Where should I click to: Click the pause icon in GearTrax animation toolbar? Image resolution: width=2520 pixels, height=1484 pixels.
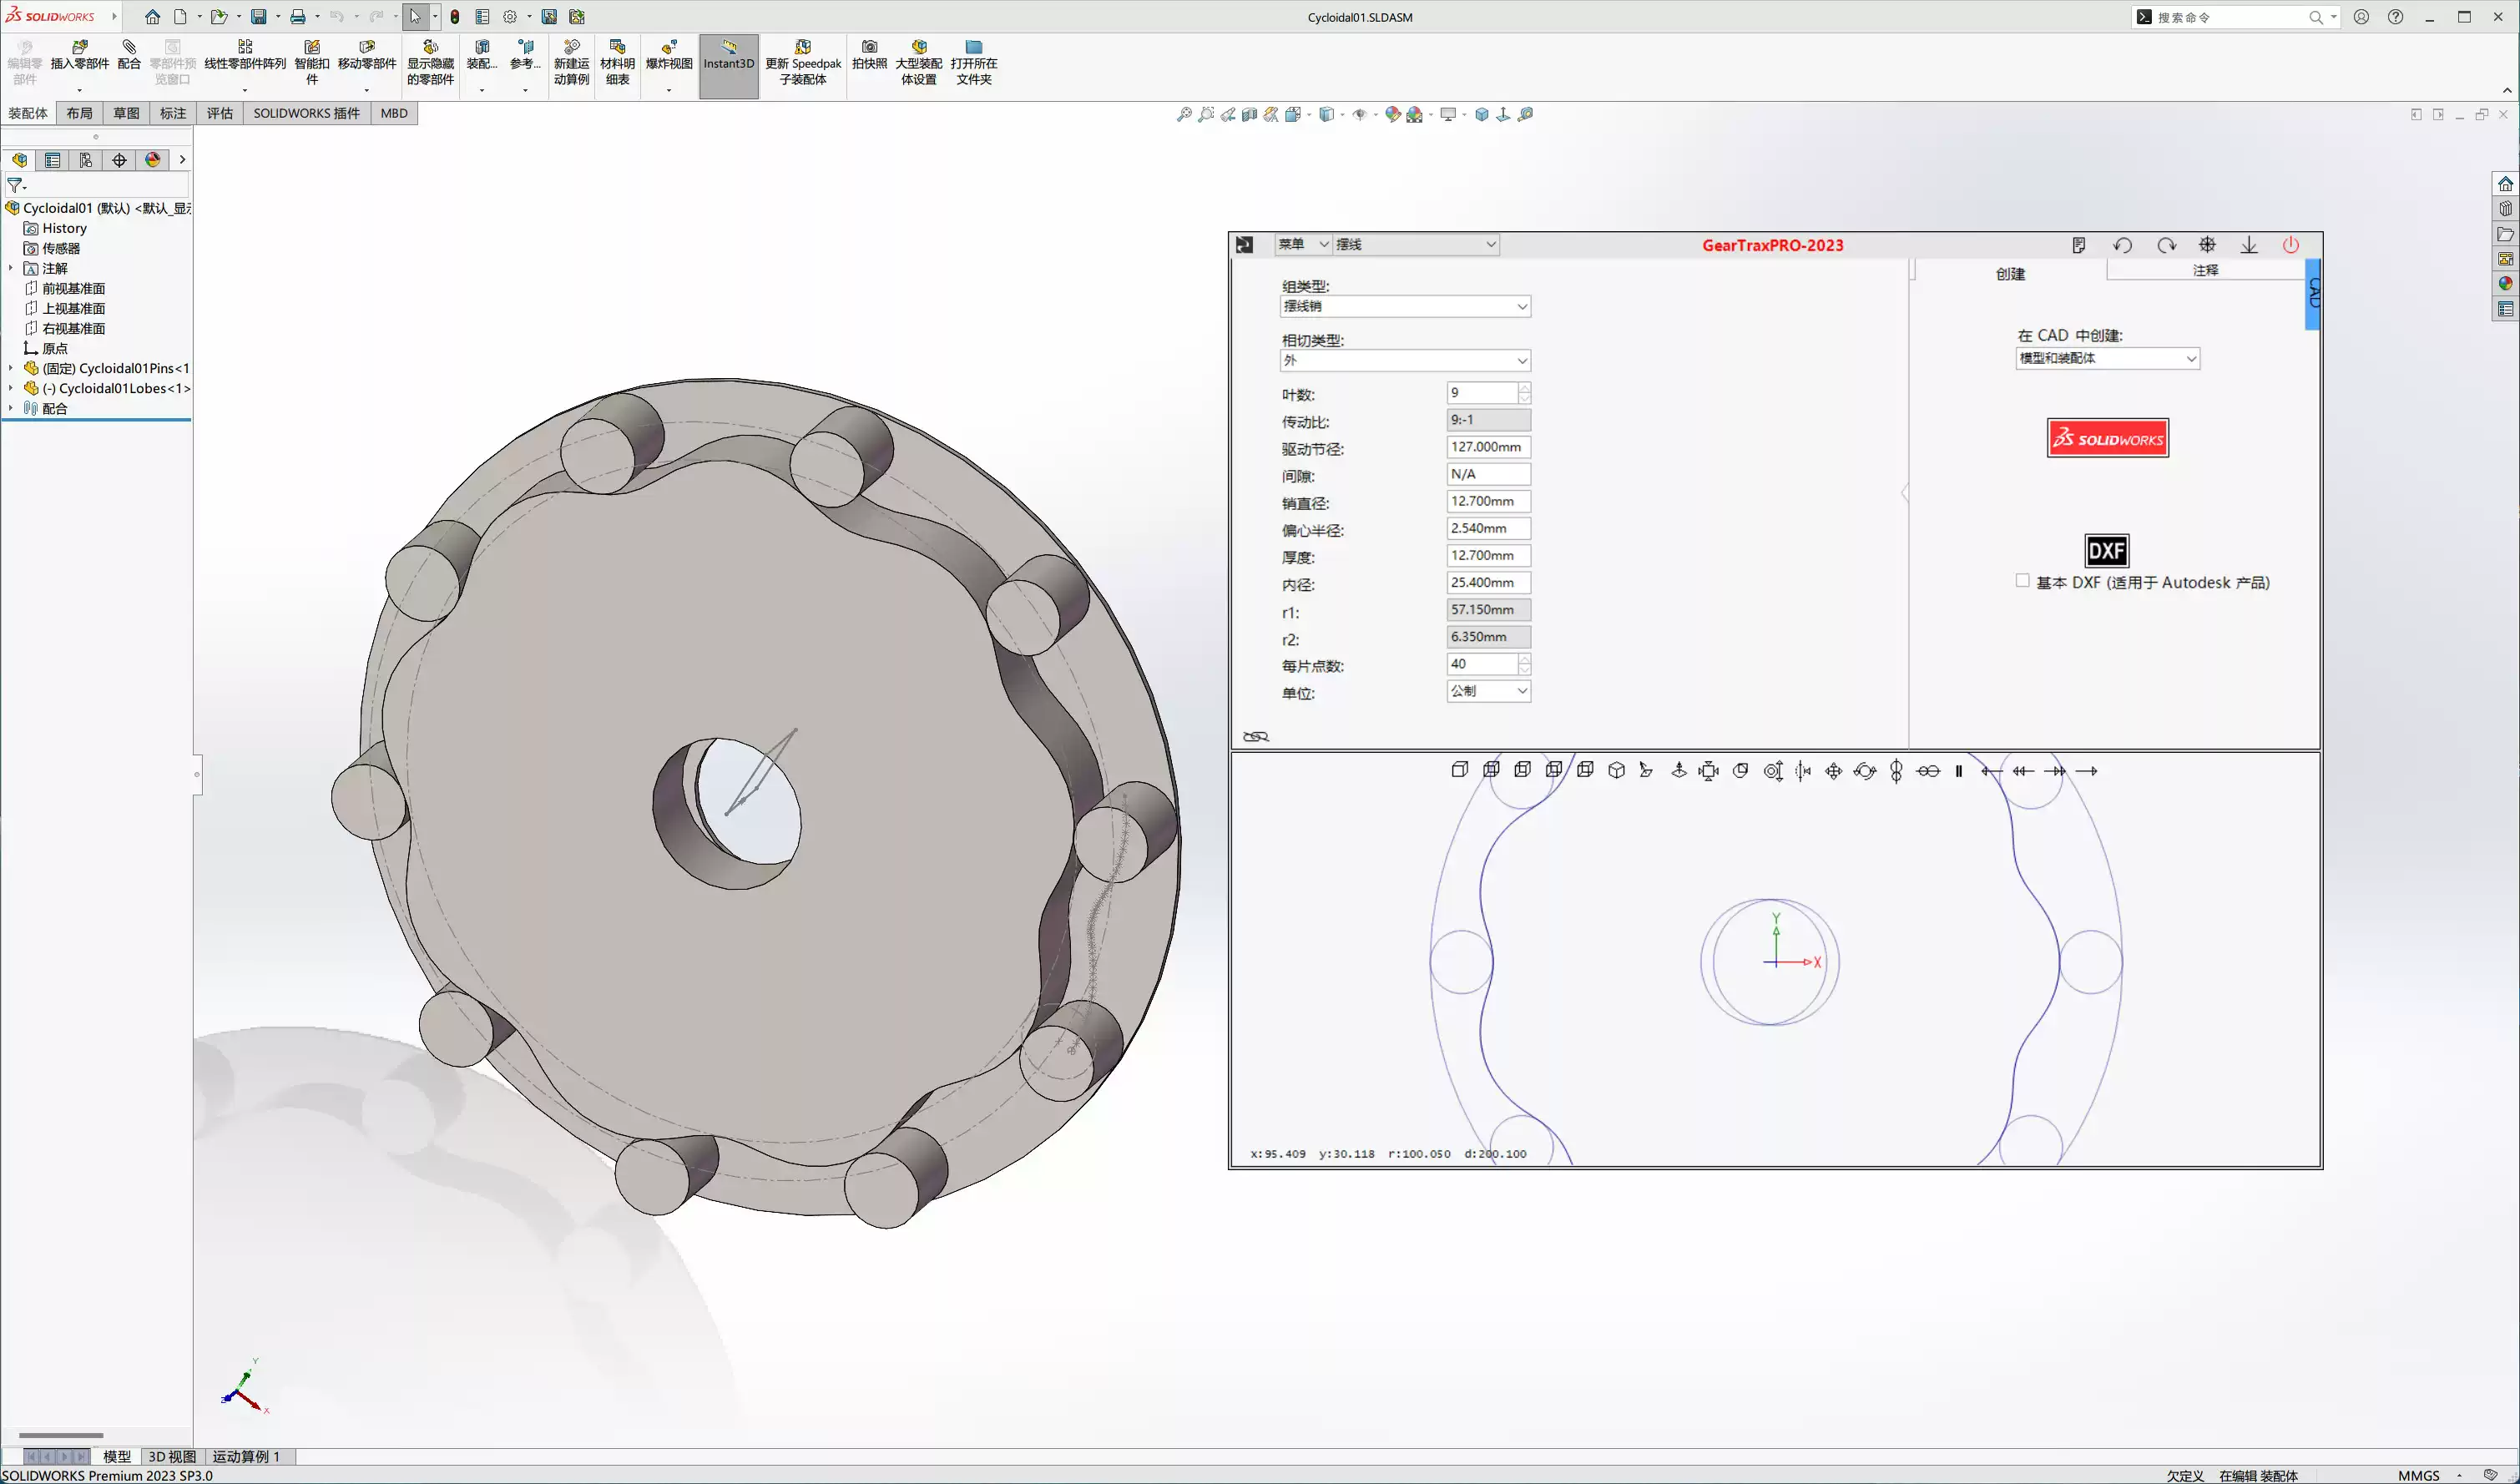click(x=1958, y=770)
